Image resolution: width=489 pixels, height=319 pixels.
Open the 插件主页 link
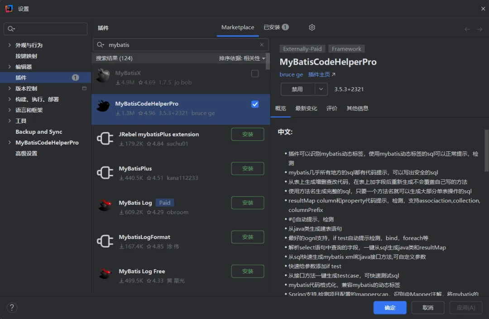coord(319,75)
